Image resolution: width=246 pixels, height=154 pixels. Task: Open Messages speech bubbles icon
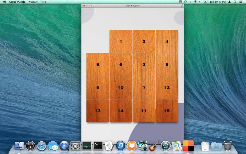tap(53, 146)
